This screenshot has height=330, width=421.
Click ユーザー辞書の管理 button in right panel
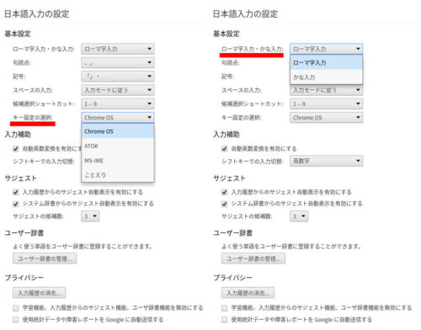[x=253, y=258]
